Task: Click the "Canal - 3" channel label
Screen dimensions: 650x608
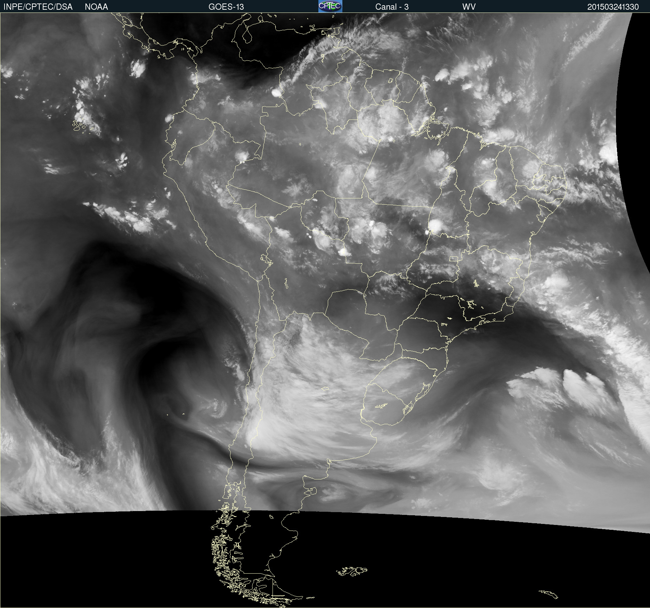Action: (392, 7)
